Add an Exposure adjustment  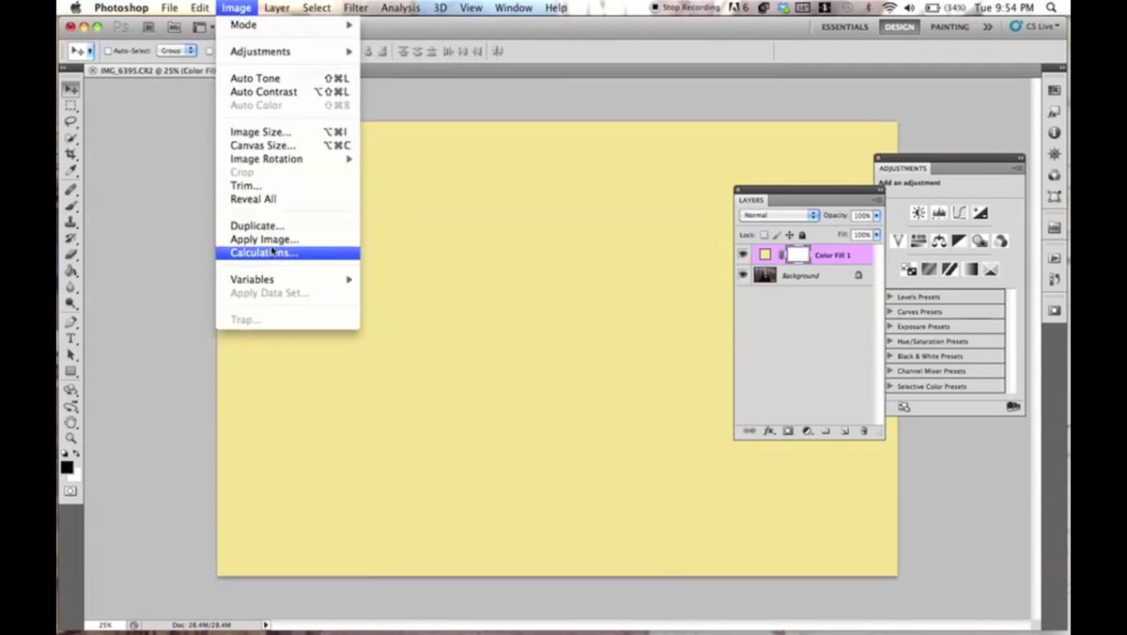click(980, 213)
